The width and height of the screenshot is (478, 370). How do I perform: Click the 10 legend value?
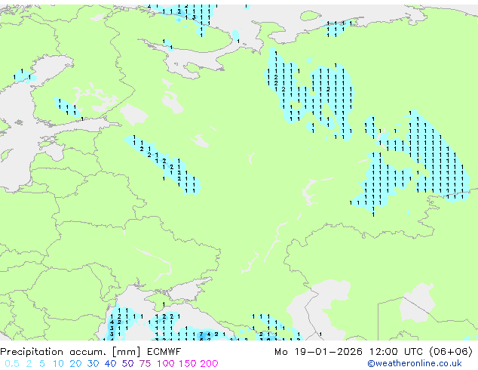tap(58, 364)
